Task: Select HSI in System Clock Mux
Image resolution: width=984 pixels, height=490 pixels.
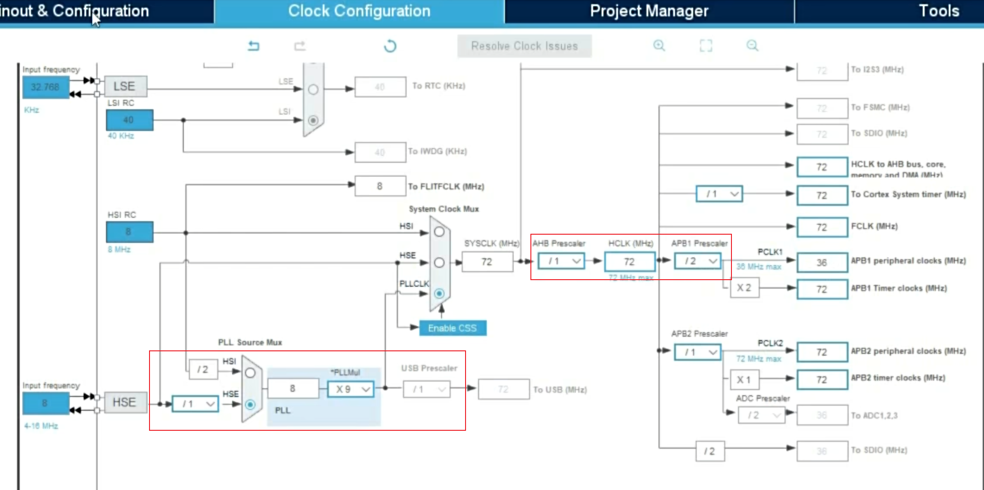Action: pyautogui.click(x=439, y=232)
